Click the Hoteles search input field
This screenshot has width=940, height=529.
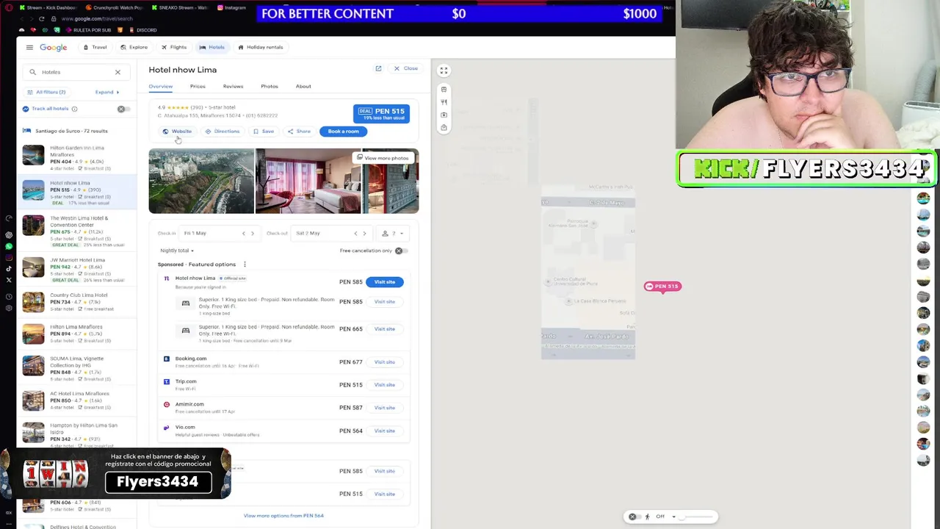click(x=75, y=72)
